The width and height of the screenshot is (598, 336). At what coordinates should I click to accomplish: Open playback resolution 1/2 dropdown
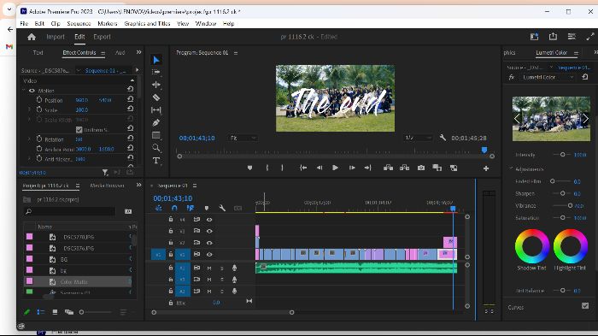coord(418,138)
